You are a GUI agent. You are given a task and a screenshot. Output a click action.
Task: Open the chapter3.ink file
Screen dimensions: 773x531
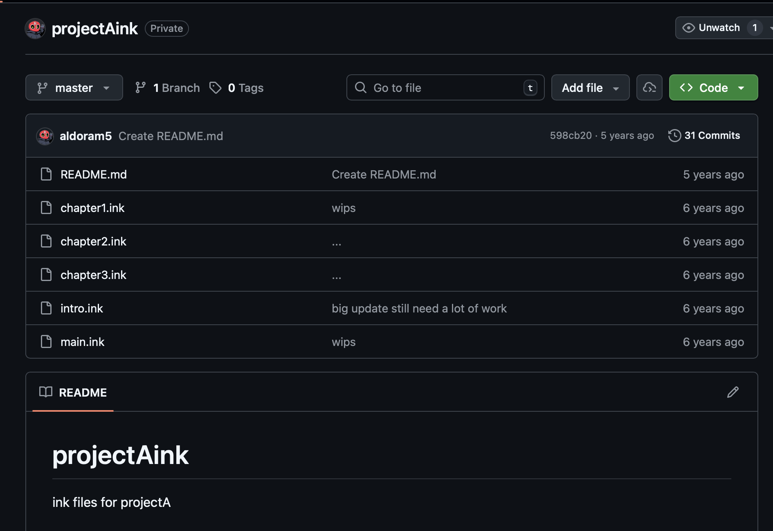(93, 275)
